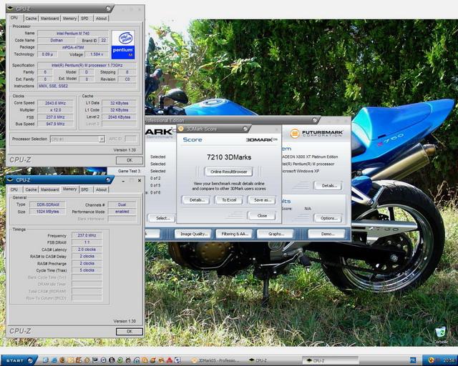Click OK in CPU-Z Memory window
The width and height of the screenshot is (458, 366).
click(130, 332)
